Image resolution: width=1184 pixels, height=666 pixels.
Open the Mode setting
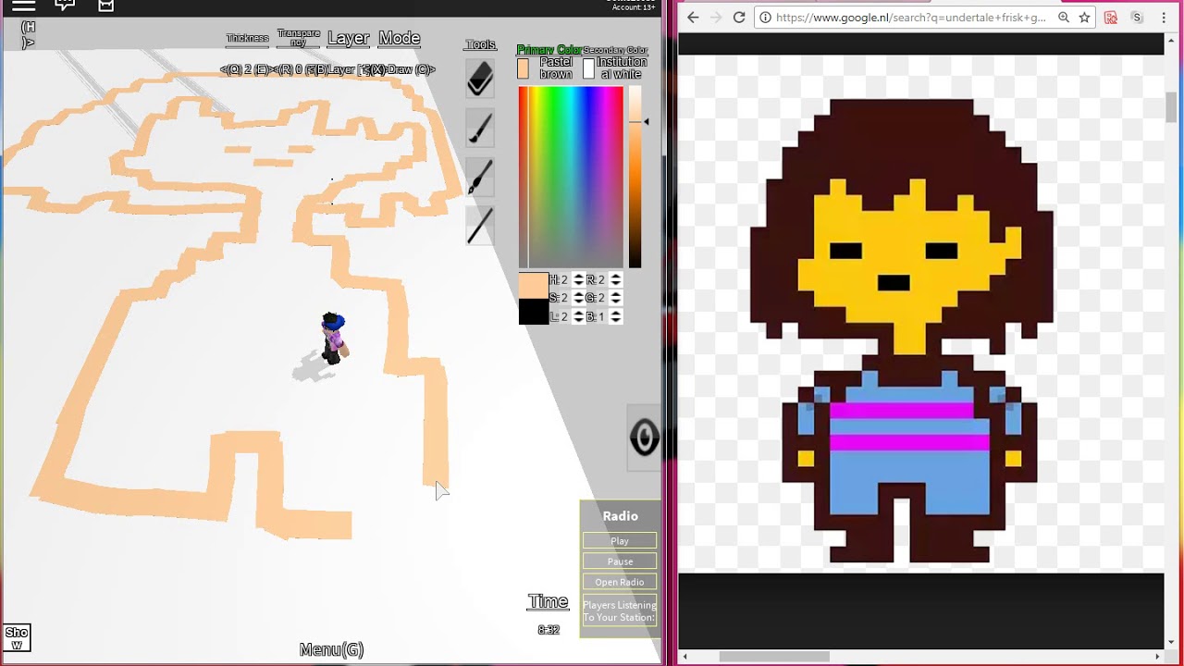click(x=400, y=38)
